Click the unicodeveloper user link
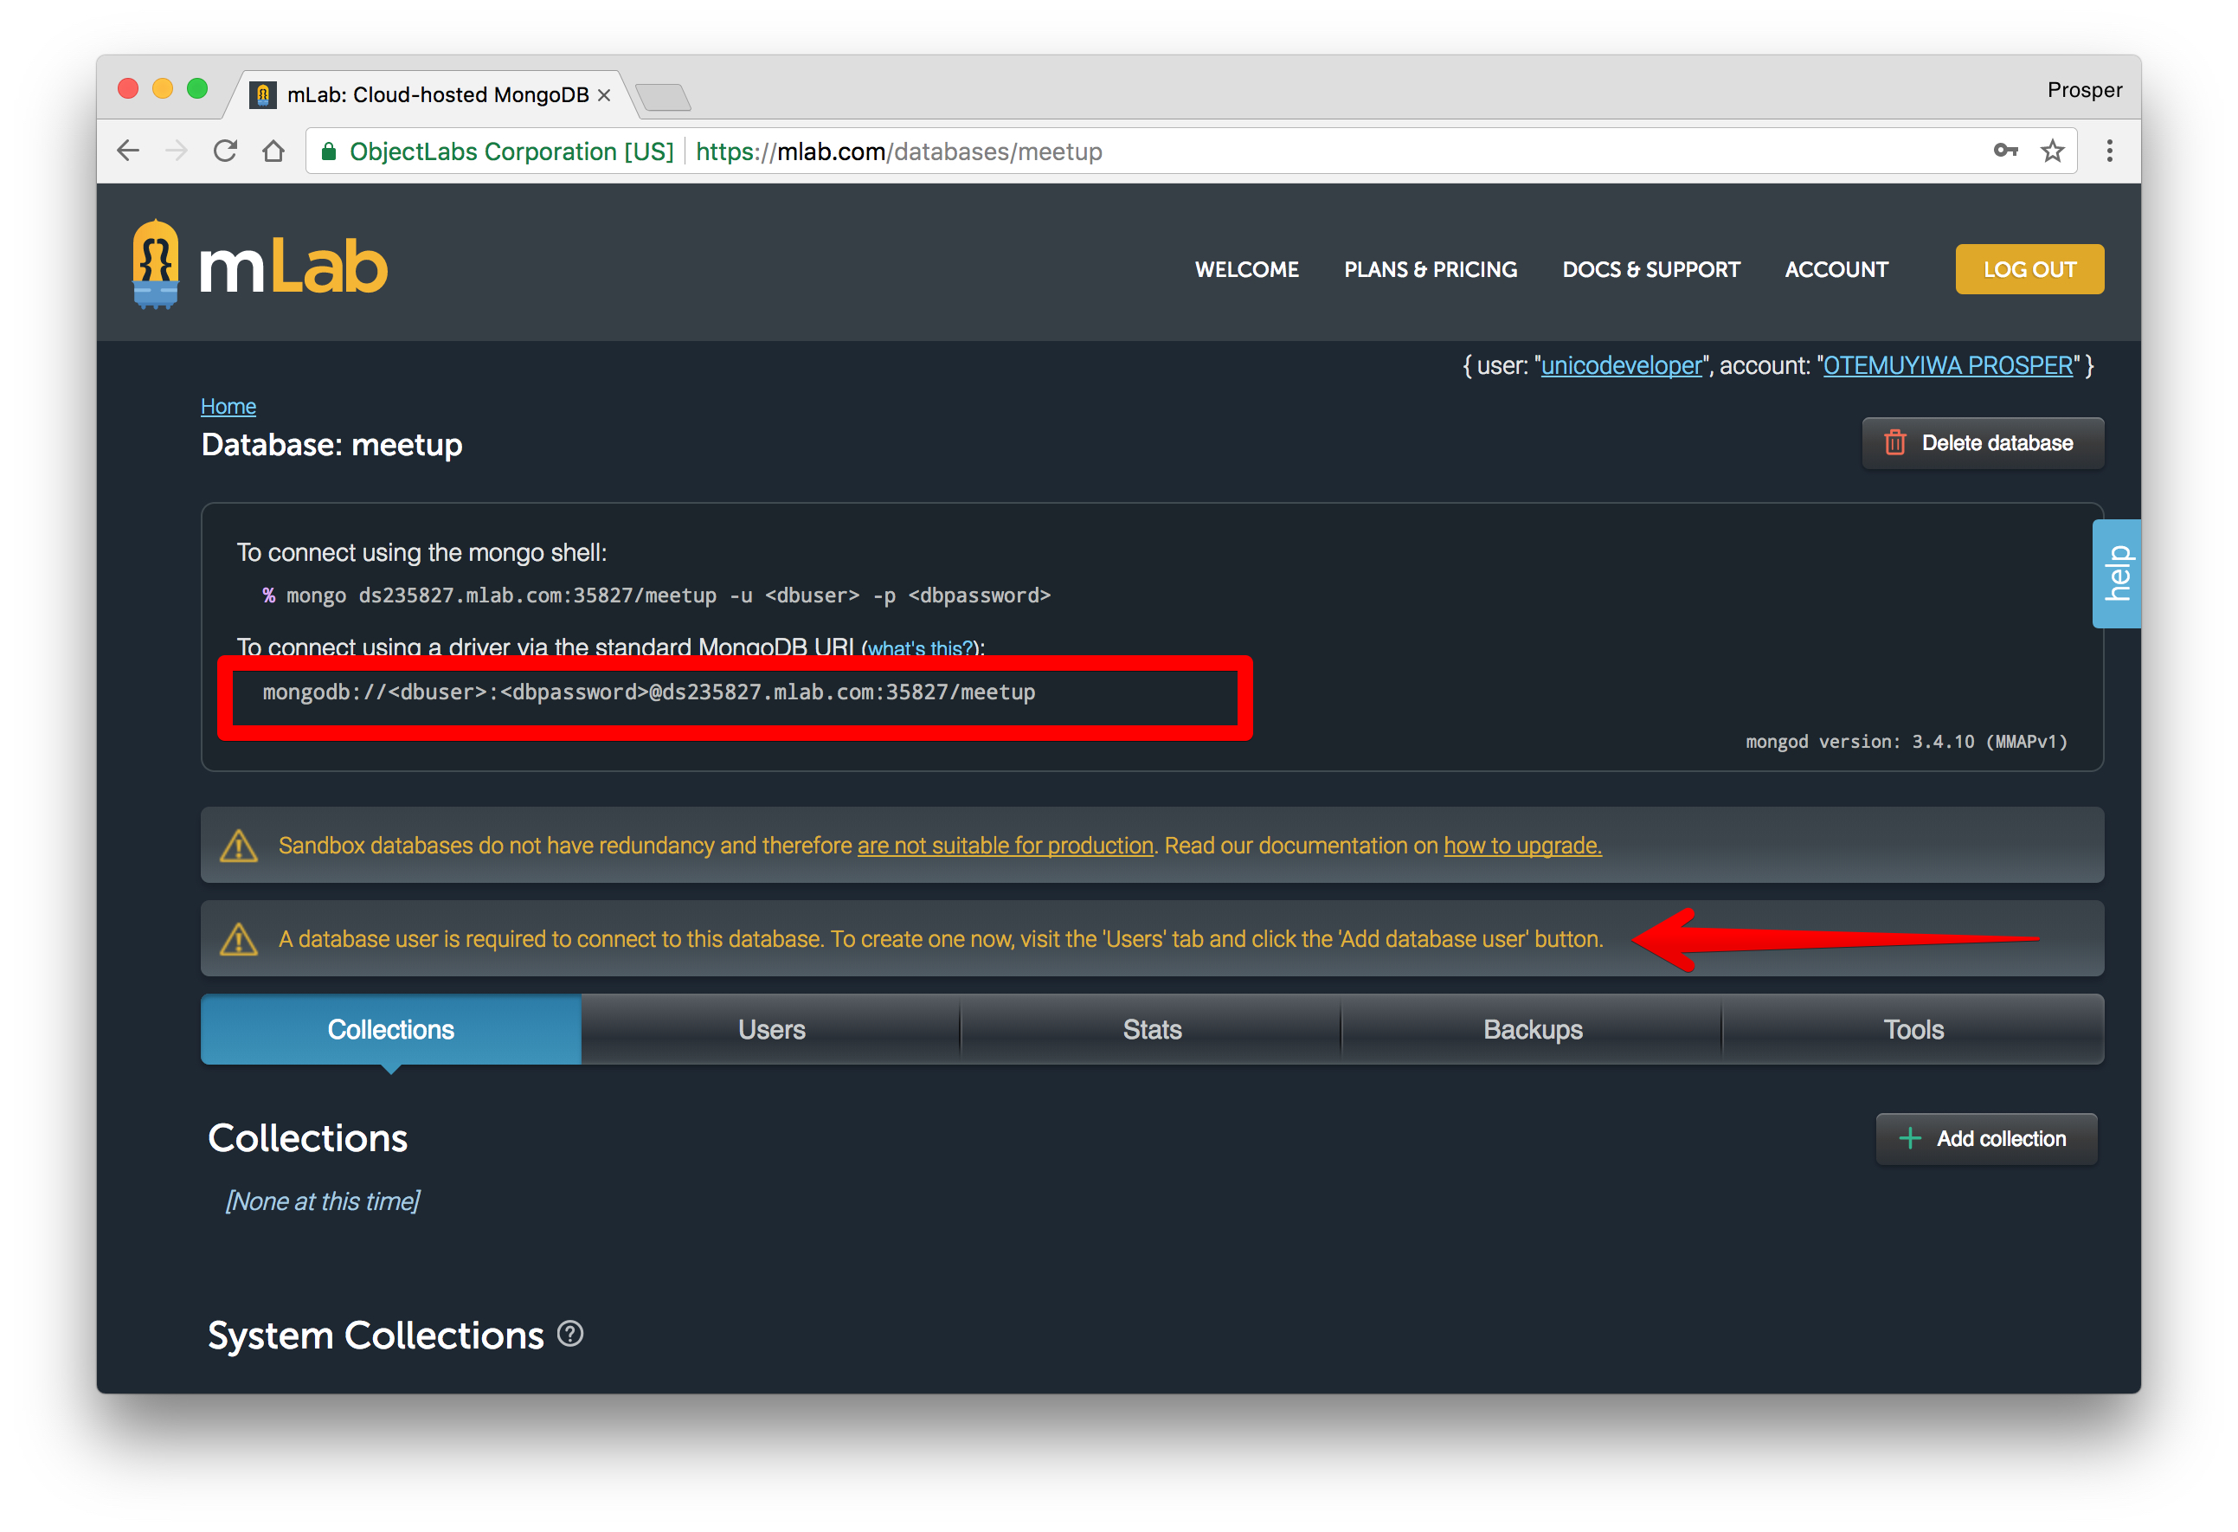The image size is (2238, 1532). click(1621, 366)
